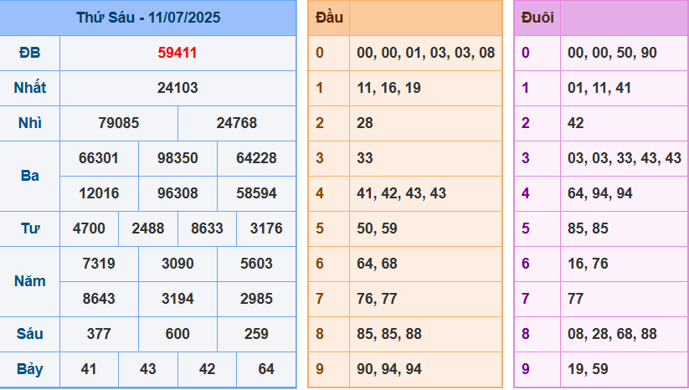Select value 42 in Đuôi row 2

tap(576, 123)
